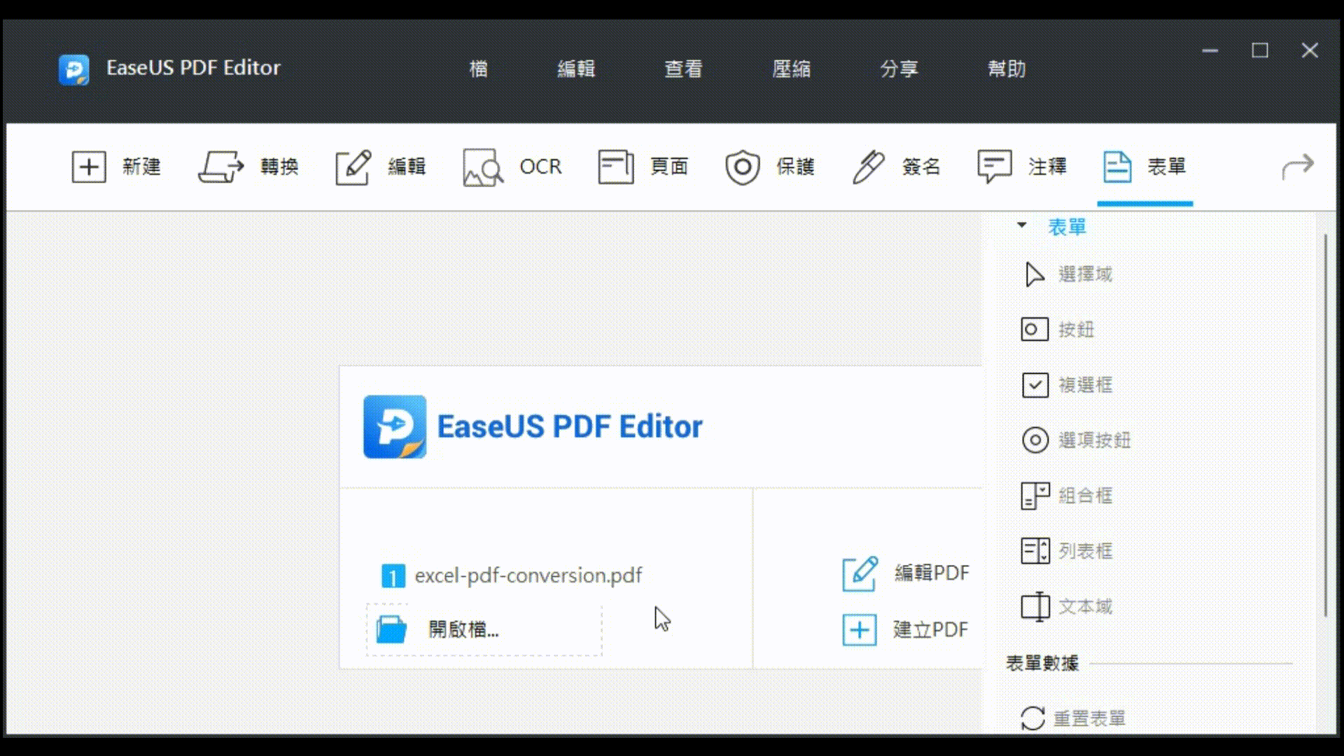The image size is (1344, 756).
Task: Click the numbered file icon beside excel-pdf-conversion.pdf
Action: pyautogui.click(x=393, y=576)
